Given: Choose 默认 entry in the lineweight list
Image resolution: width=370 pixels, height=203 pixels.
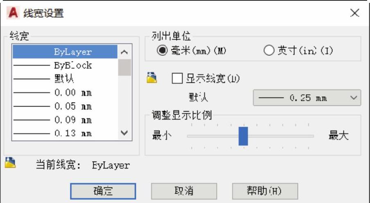Looking at the screenshot, I should point(65,79).
